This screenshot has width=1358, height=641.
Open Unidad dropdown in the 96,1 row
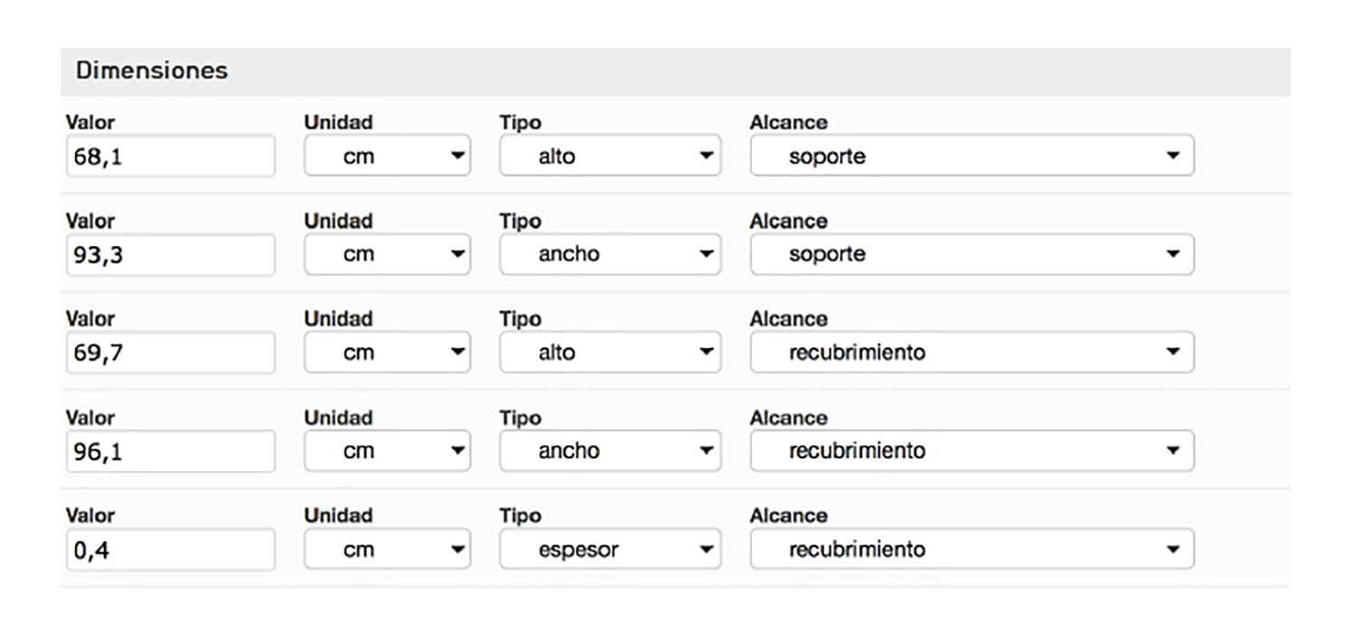point(387,451)
